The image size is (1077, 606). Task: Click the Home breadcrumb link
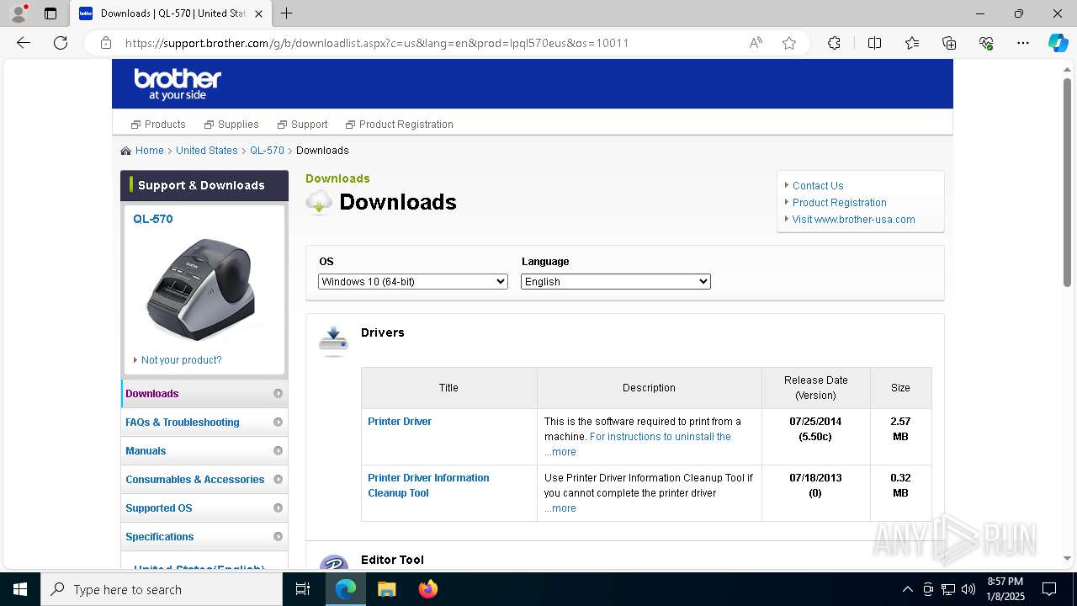click(150, 151)
